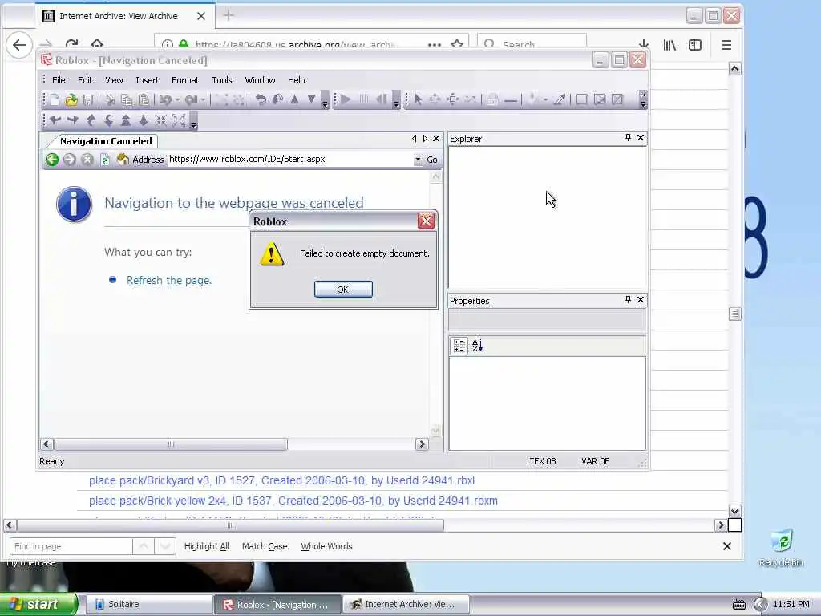Expand the tools toolbar overflow chevron

point(644,99)
